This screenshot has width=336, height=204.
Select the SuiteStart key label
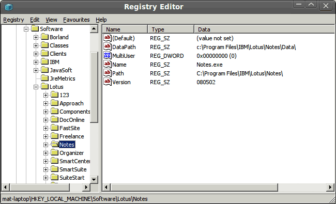72,178
